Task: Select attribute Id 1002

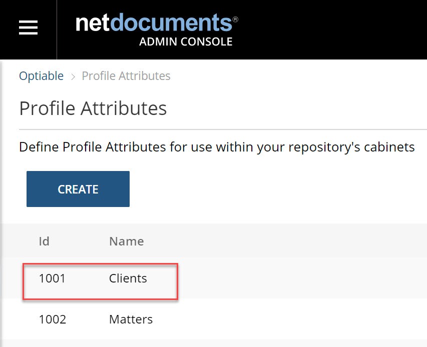Action: [x=52, y=319]
